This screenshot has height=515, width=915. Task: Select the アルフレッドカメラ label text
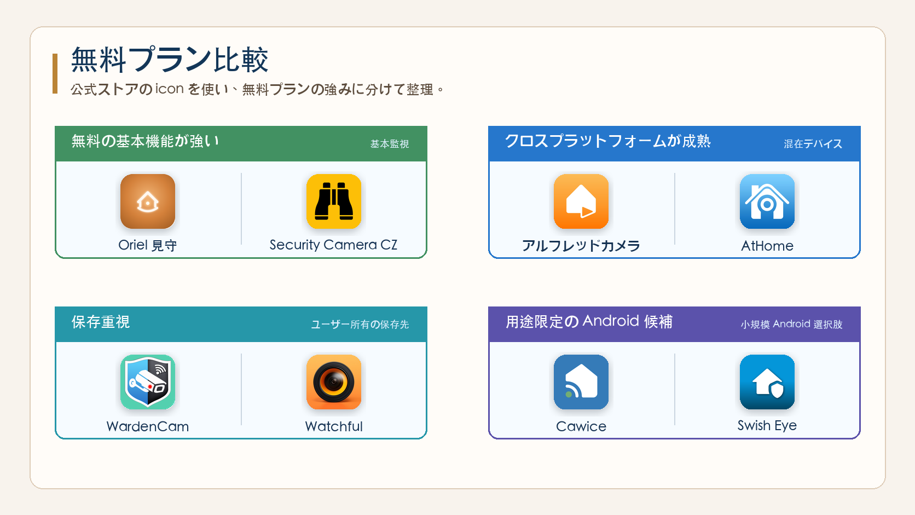(581, 246)
